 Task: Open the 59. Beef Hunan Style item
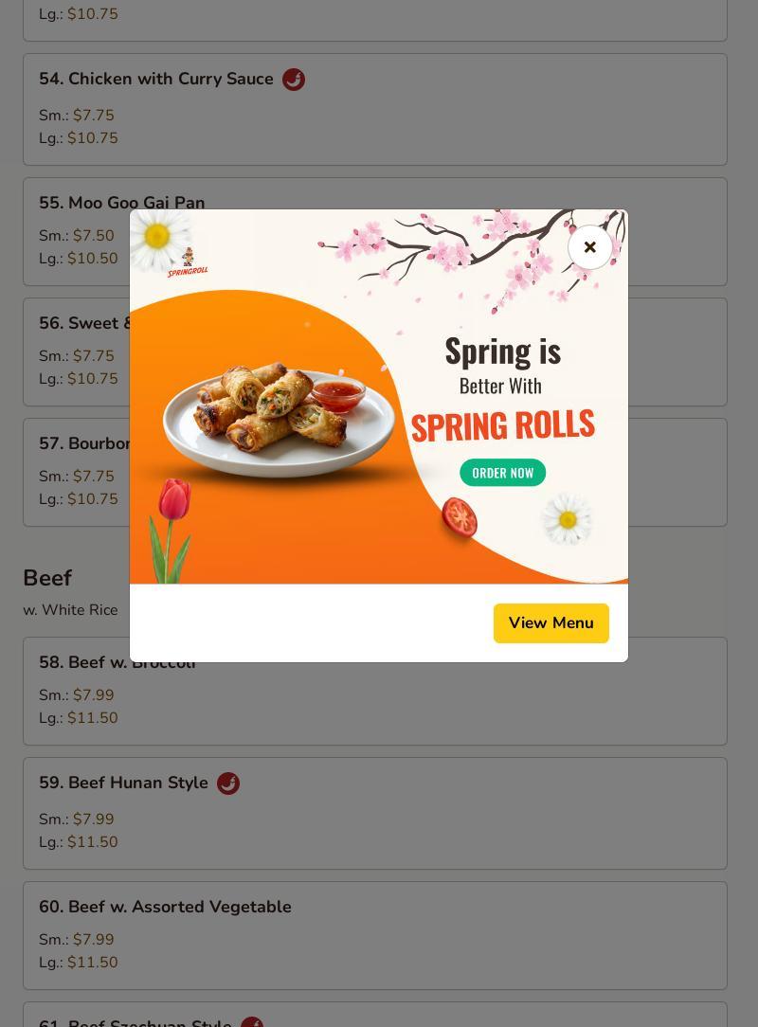(x=375, y=814)
